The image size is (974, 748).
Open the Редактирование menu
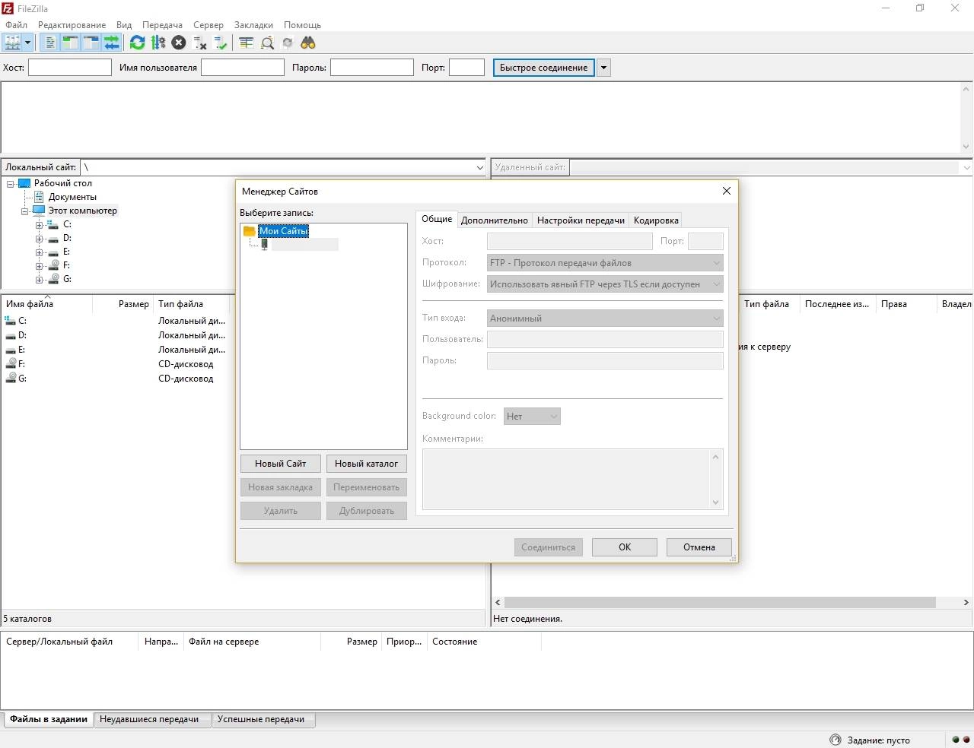pos(72,25)
